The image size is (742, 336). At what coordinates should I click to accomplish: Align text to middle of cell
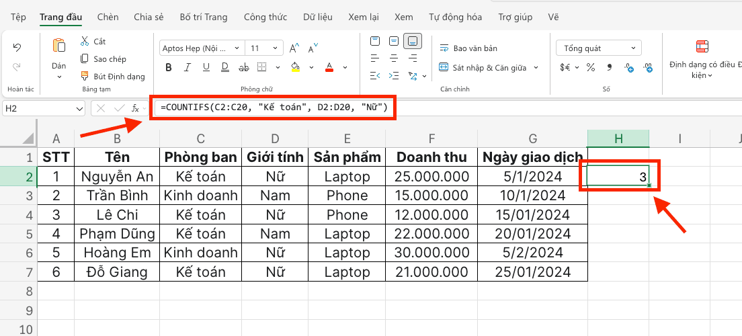(394, 41)
